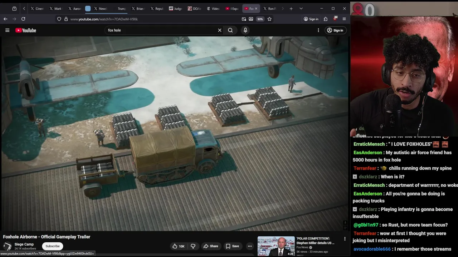Select the address bar URL
Screen dimensions: 458x257
coord(104,19)
